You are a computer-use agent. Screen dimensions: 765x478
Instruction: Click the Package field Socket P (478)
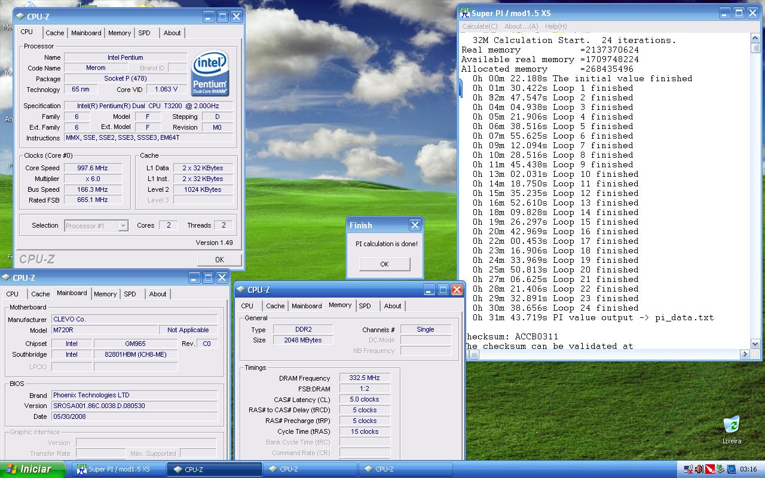pyautogui.click(x=124, y=79)
